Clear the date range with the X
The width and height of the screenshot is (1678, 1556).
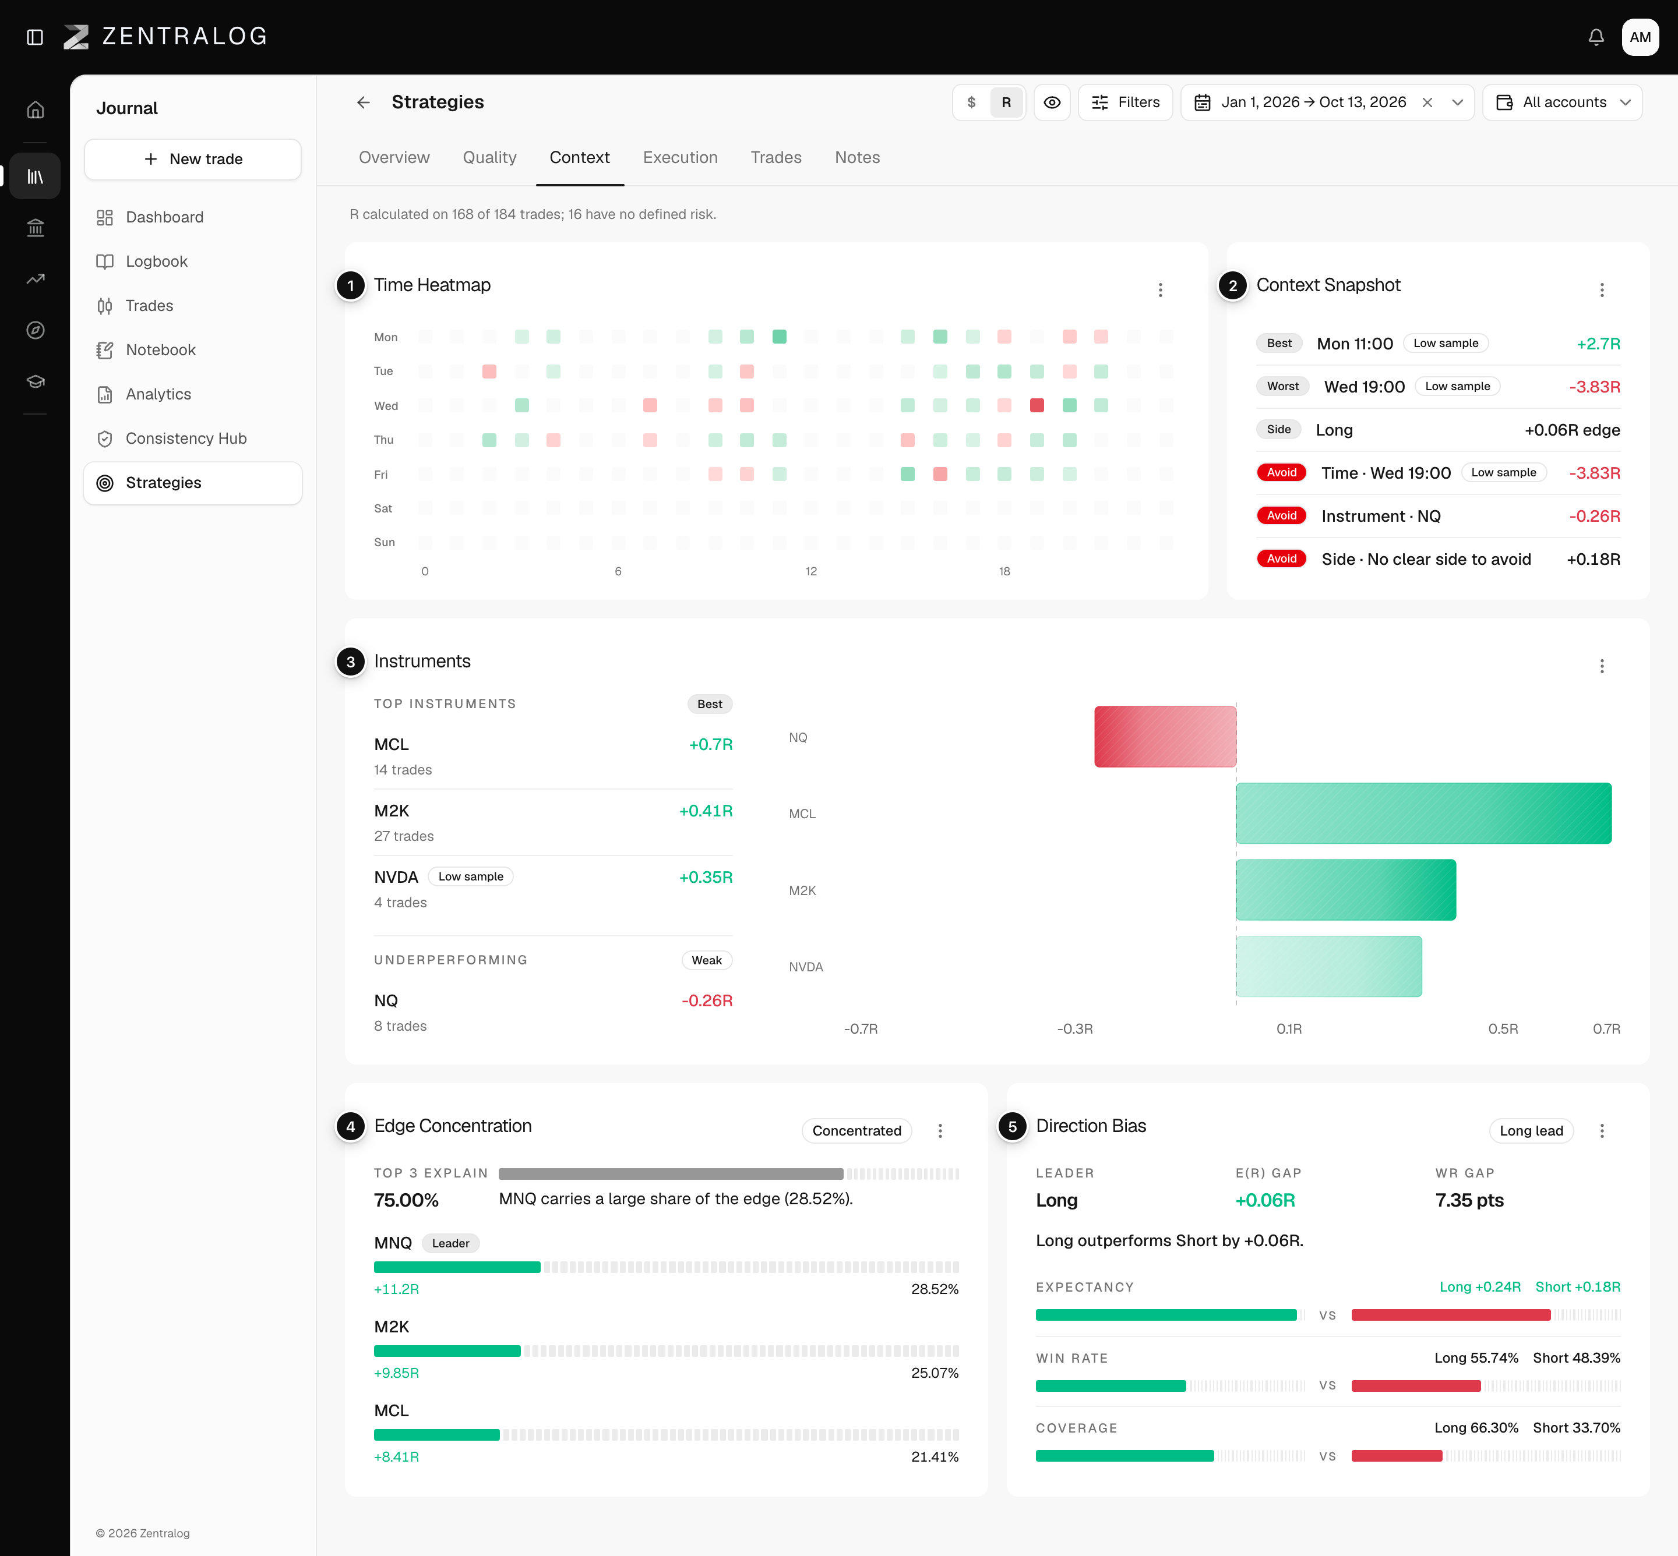1427,102
